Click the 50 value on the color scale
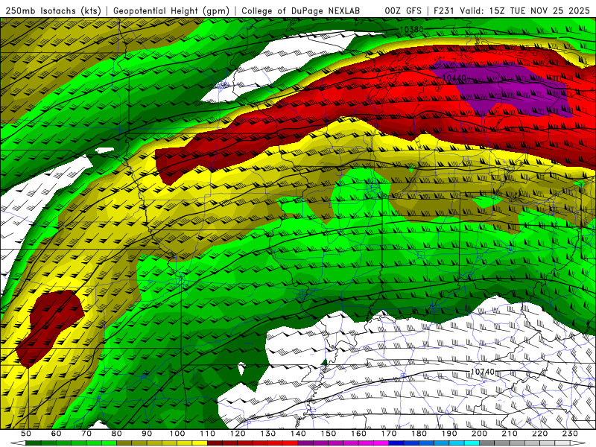 click(26, 434)
